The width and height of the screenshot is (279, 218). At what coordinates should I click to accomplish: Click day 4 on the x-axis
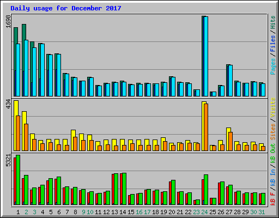[43, 212]
